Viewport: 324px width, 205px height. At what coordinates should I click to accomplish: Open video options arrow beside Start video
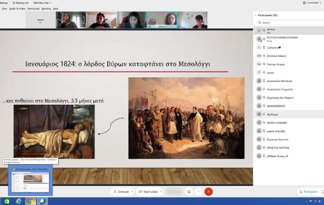tap(161, 192)
